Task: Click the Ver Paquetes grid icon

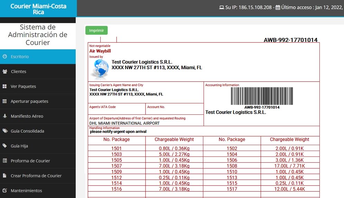Action: pyautogui.click(x=4, y=86)
